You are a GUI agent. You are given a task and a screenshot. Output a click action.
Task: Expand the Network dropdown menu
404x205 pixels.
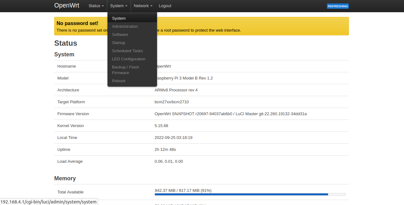pos(143,6)
